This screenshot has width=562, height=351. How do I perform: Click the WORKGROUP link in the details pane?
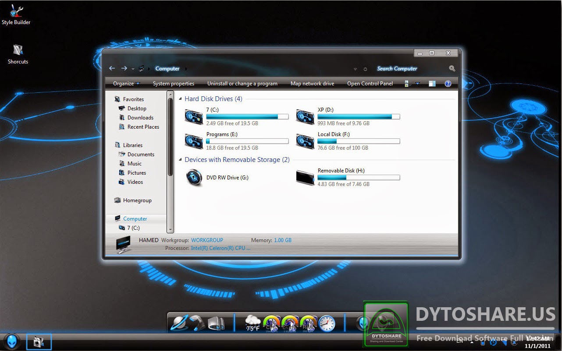pyautogui.click(x=207, y=240)
